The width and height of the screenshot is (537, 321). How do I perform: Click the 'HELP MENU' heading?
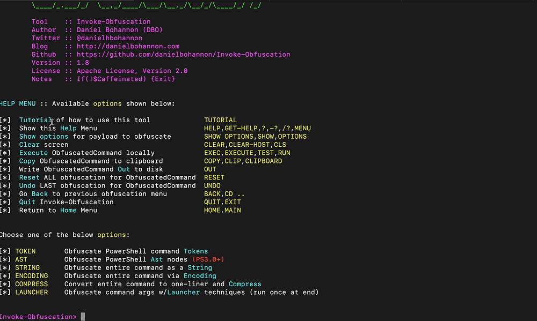point(18,103)
